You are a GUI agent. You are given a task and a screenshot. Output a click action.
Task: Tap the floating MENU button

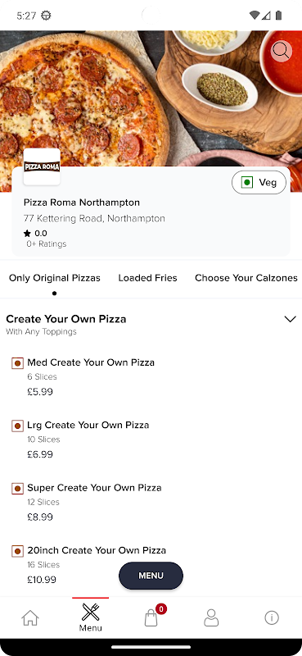point(151,576)
